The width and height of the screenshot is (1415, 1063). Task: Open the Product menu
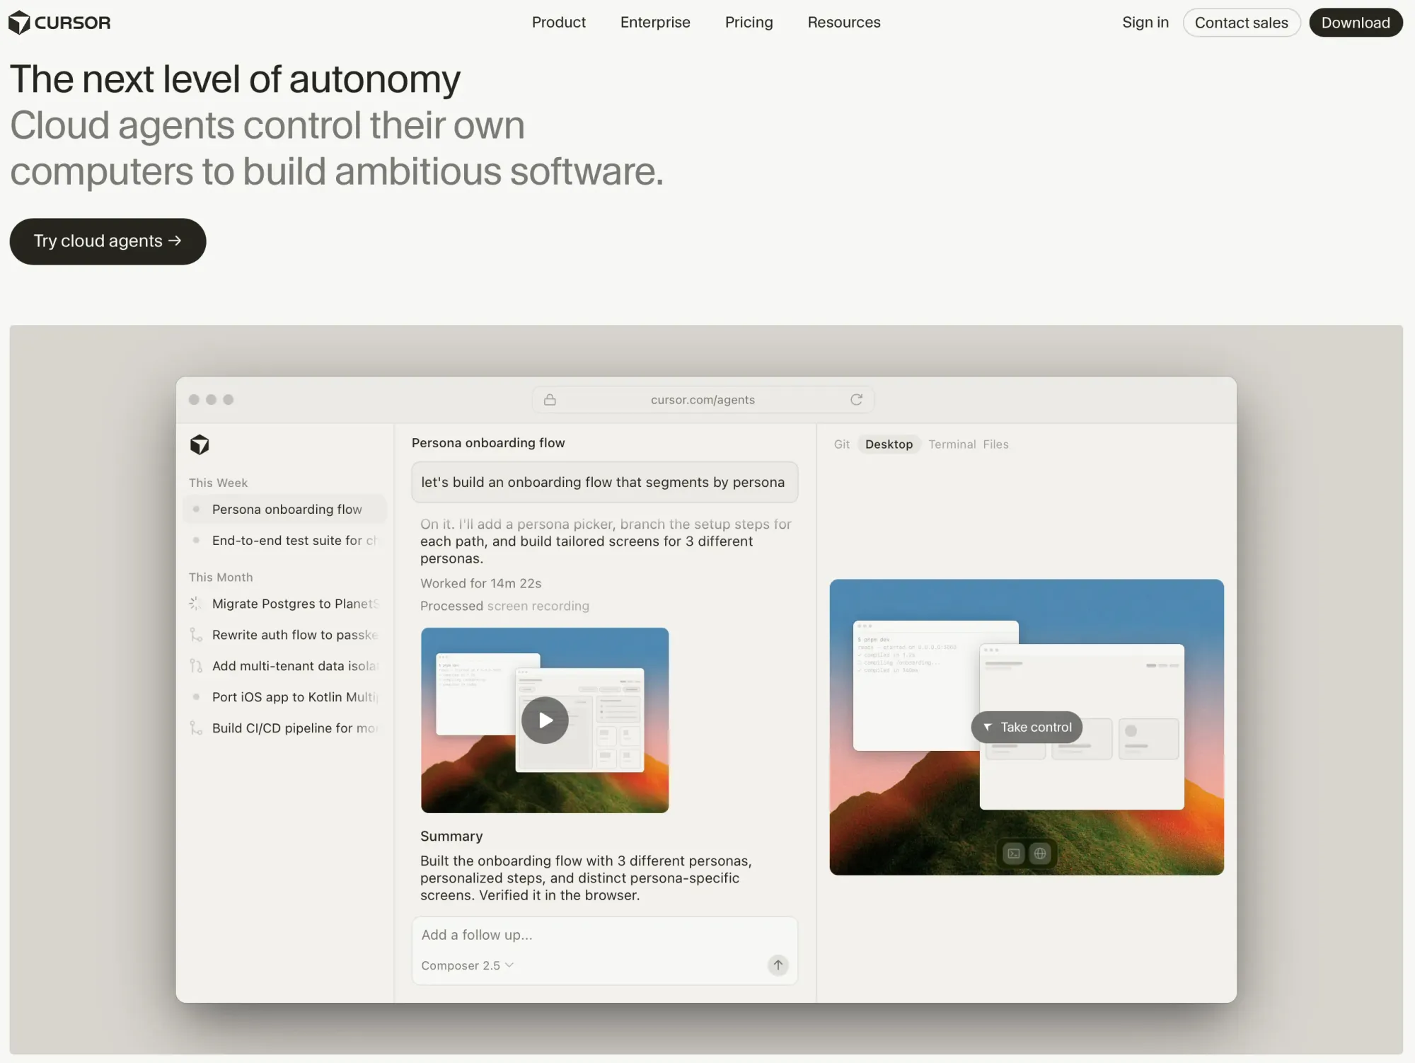click(559, 23)
